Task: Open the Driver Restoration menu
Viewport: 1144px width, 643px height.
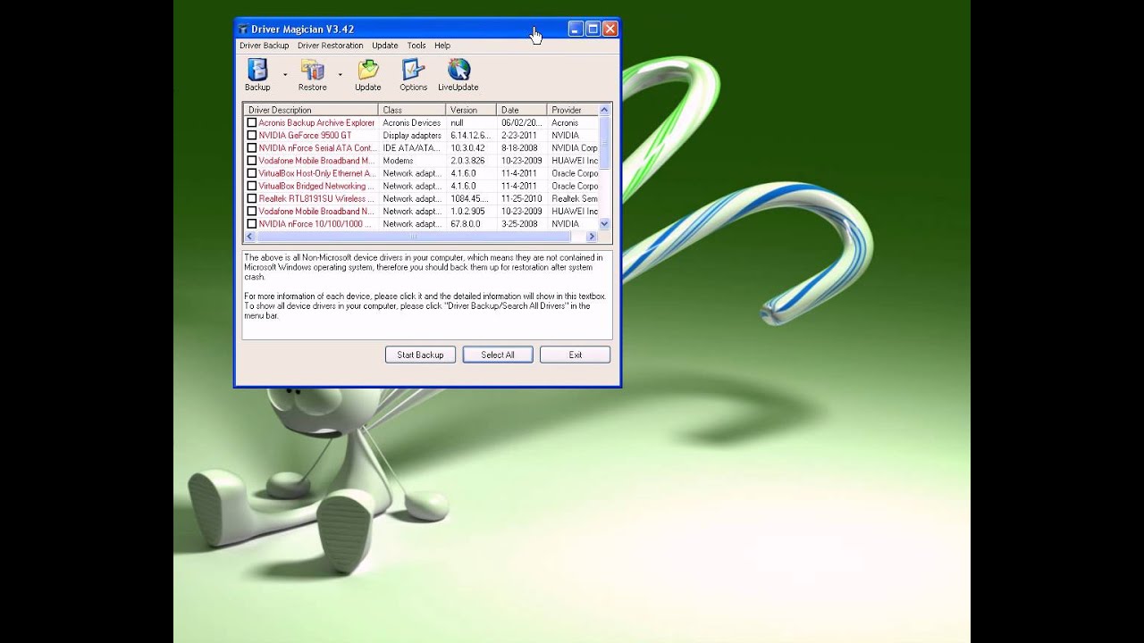Action: 331,46
